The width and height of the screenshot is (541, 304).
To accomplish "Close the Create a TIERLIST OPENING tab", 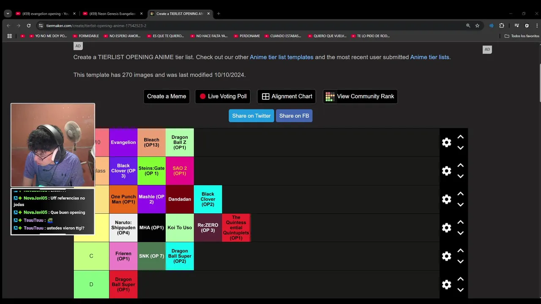I will 208,14.
